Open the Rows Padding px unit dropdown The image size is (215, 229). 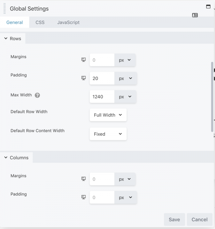[125, 78]
